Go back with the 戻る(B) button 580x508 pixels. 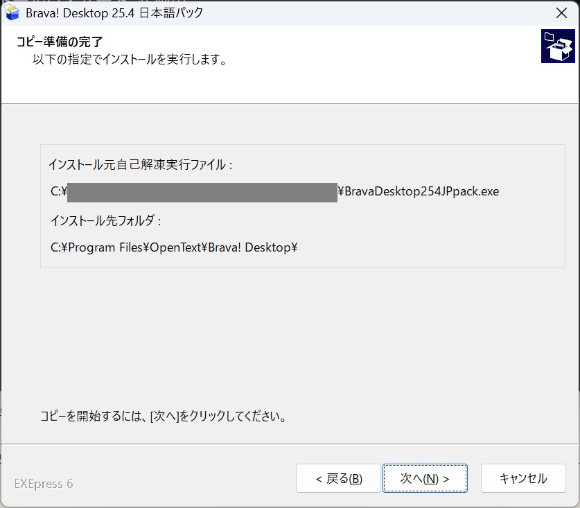pyautogui.click(x=338, y=478)
